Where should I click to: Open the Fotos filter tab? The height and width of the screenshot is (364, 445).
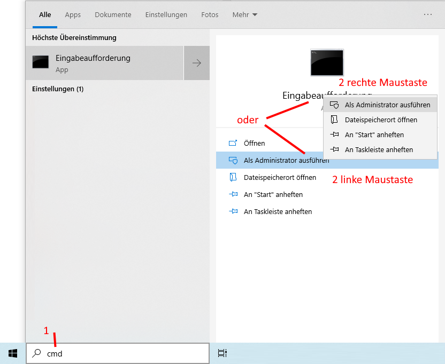coord(210,15)
